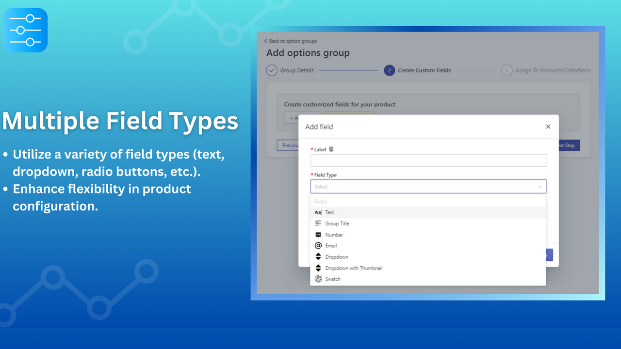Choose Swatch field type
This screenshot has width=621, height=349.
click(428, 279)
